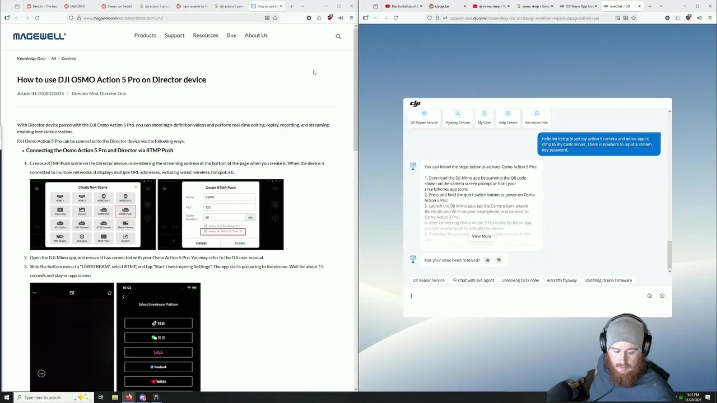717x403 pixels.
Task: Open the Resources menu
Action: 206,35
